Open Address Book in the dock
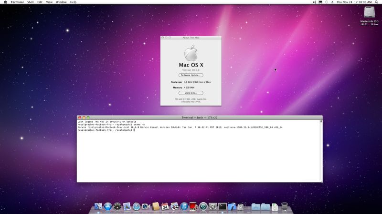 pyautogui.click(x=156, y=206)
